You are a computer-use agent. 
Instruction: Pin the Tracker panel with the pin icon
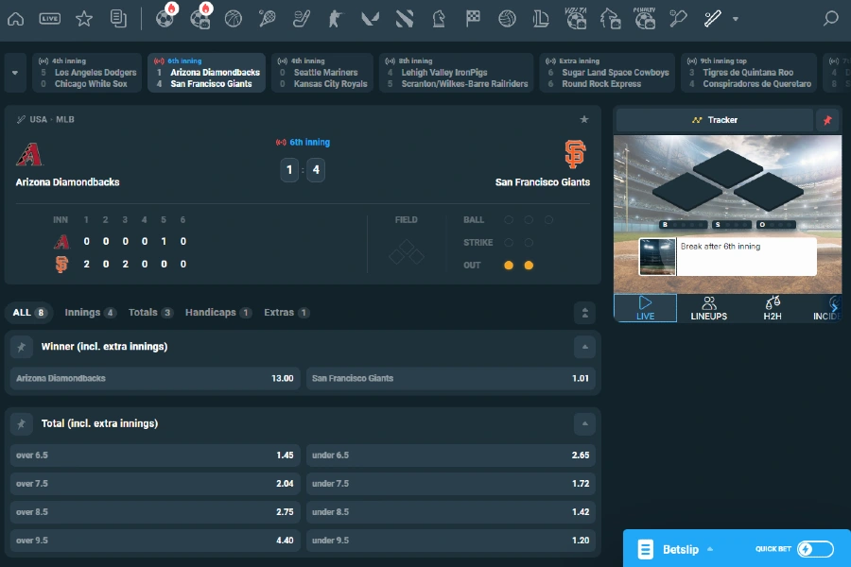click(827, 119)
